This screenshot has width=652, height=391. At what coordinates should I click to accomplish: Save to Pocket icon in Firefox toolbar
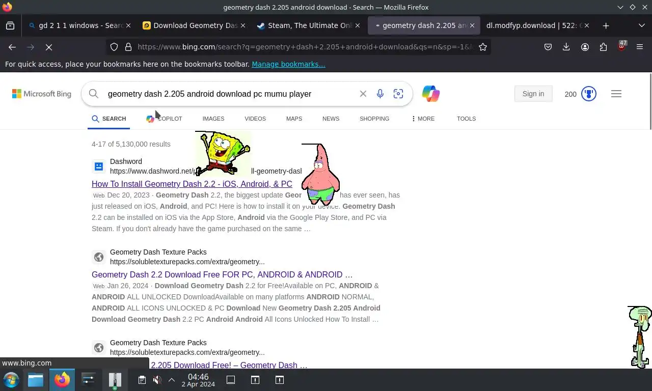click(x=548, y=47)
